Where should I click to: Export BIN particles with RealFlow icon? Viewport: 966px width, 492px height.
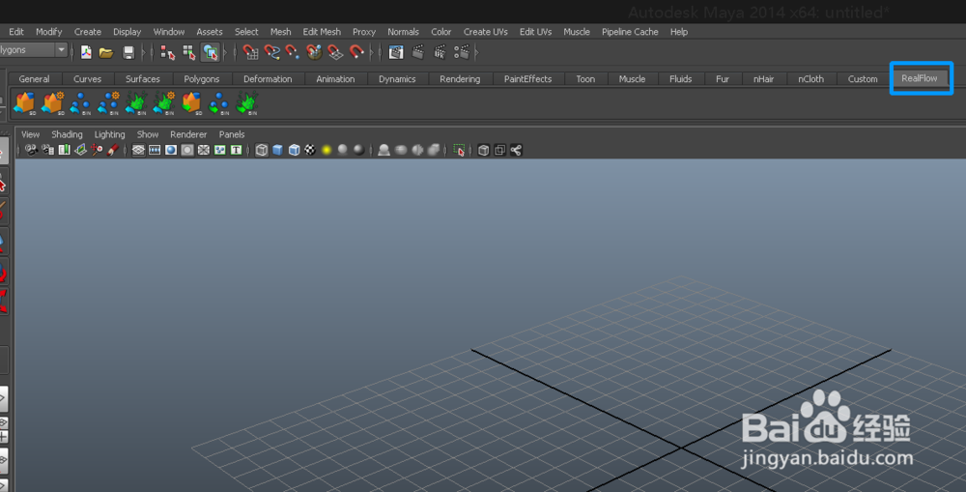[219, 103]
